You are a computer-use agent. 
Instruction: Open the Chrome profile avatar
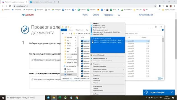pos(171,6)
